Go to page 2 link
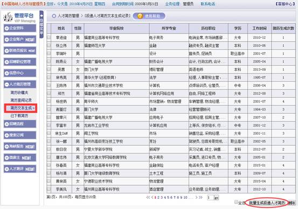The width and height of the screenshot is (298, 209). [158, 197]
